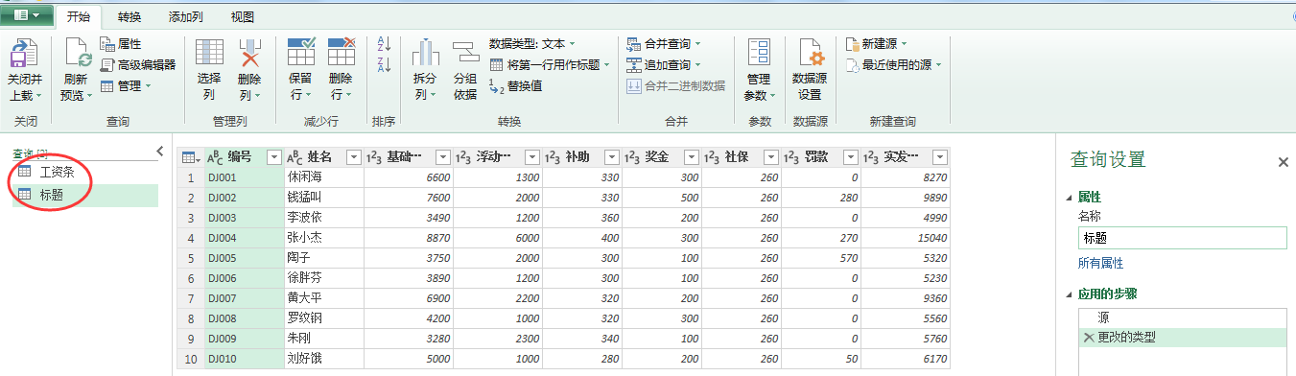1296x376 pixels.
Task: Select the Source (源) applied step
Action: coord(1182,317)
